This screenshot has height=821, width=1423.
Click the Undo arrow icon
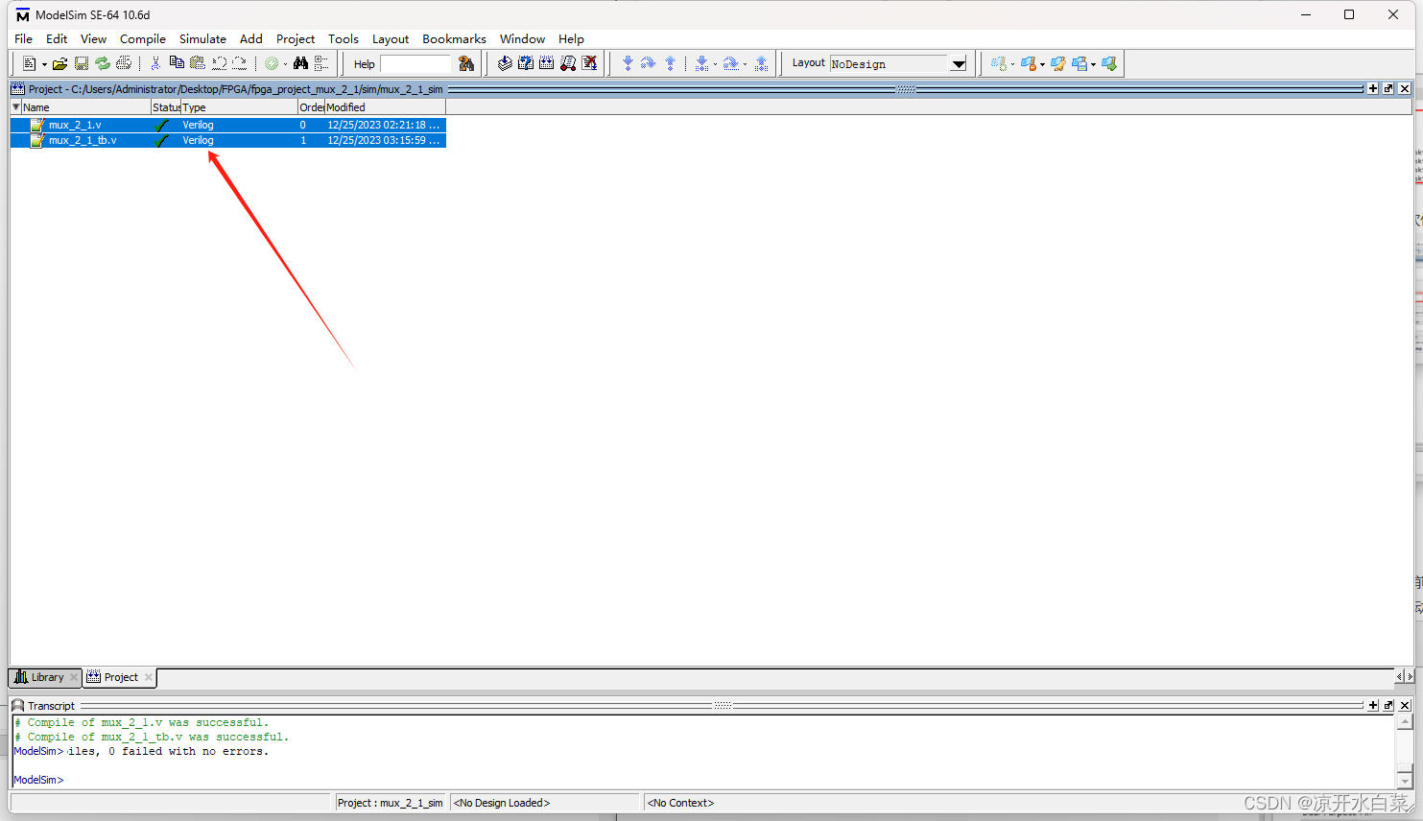click(x=219, y=63)
